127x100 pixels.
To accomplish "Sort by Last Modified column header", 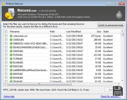I will click(x=76, y=31).
